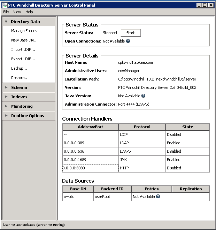Open the Backup... option
The width and height of the screenshot is (216, 230).
(x=19, y=68)
